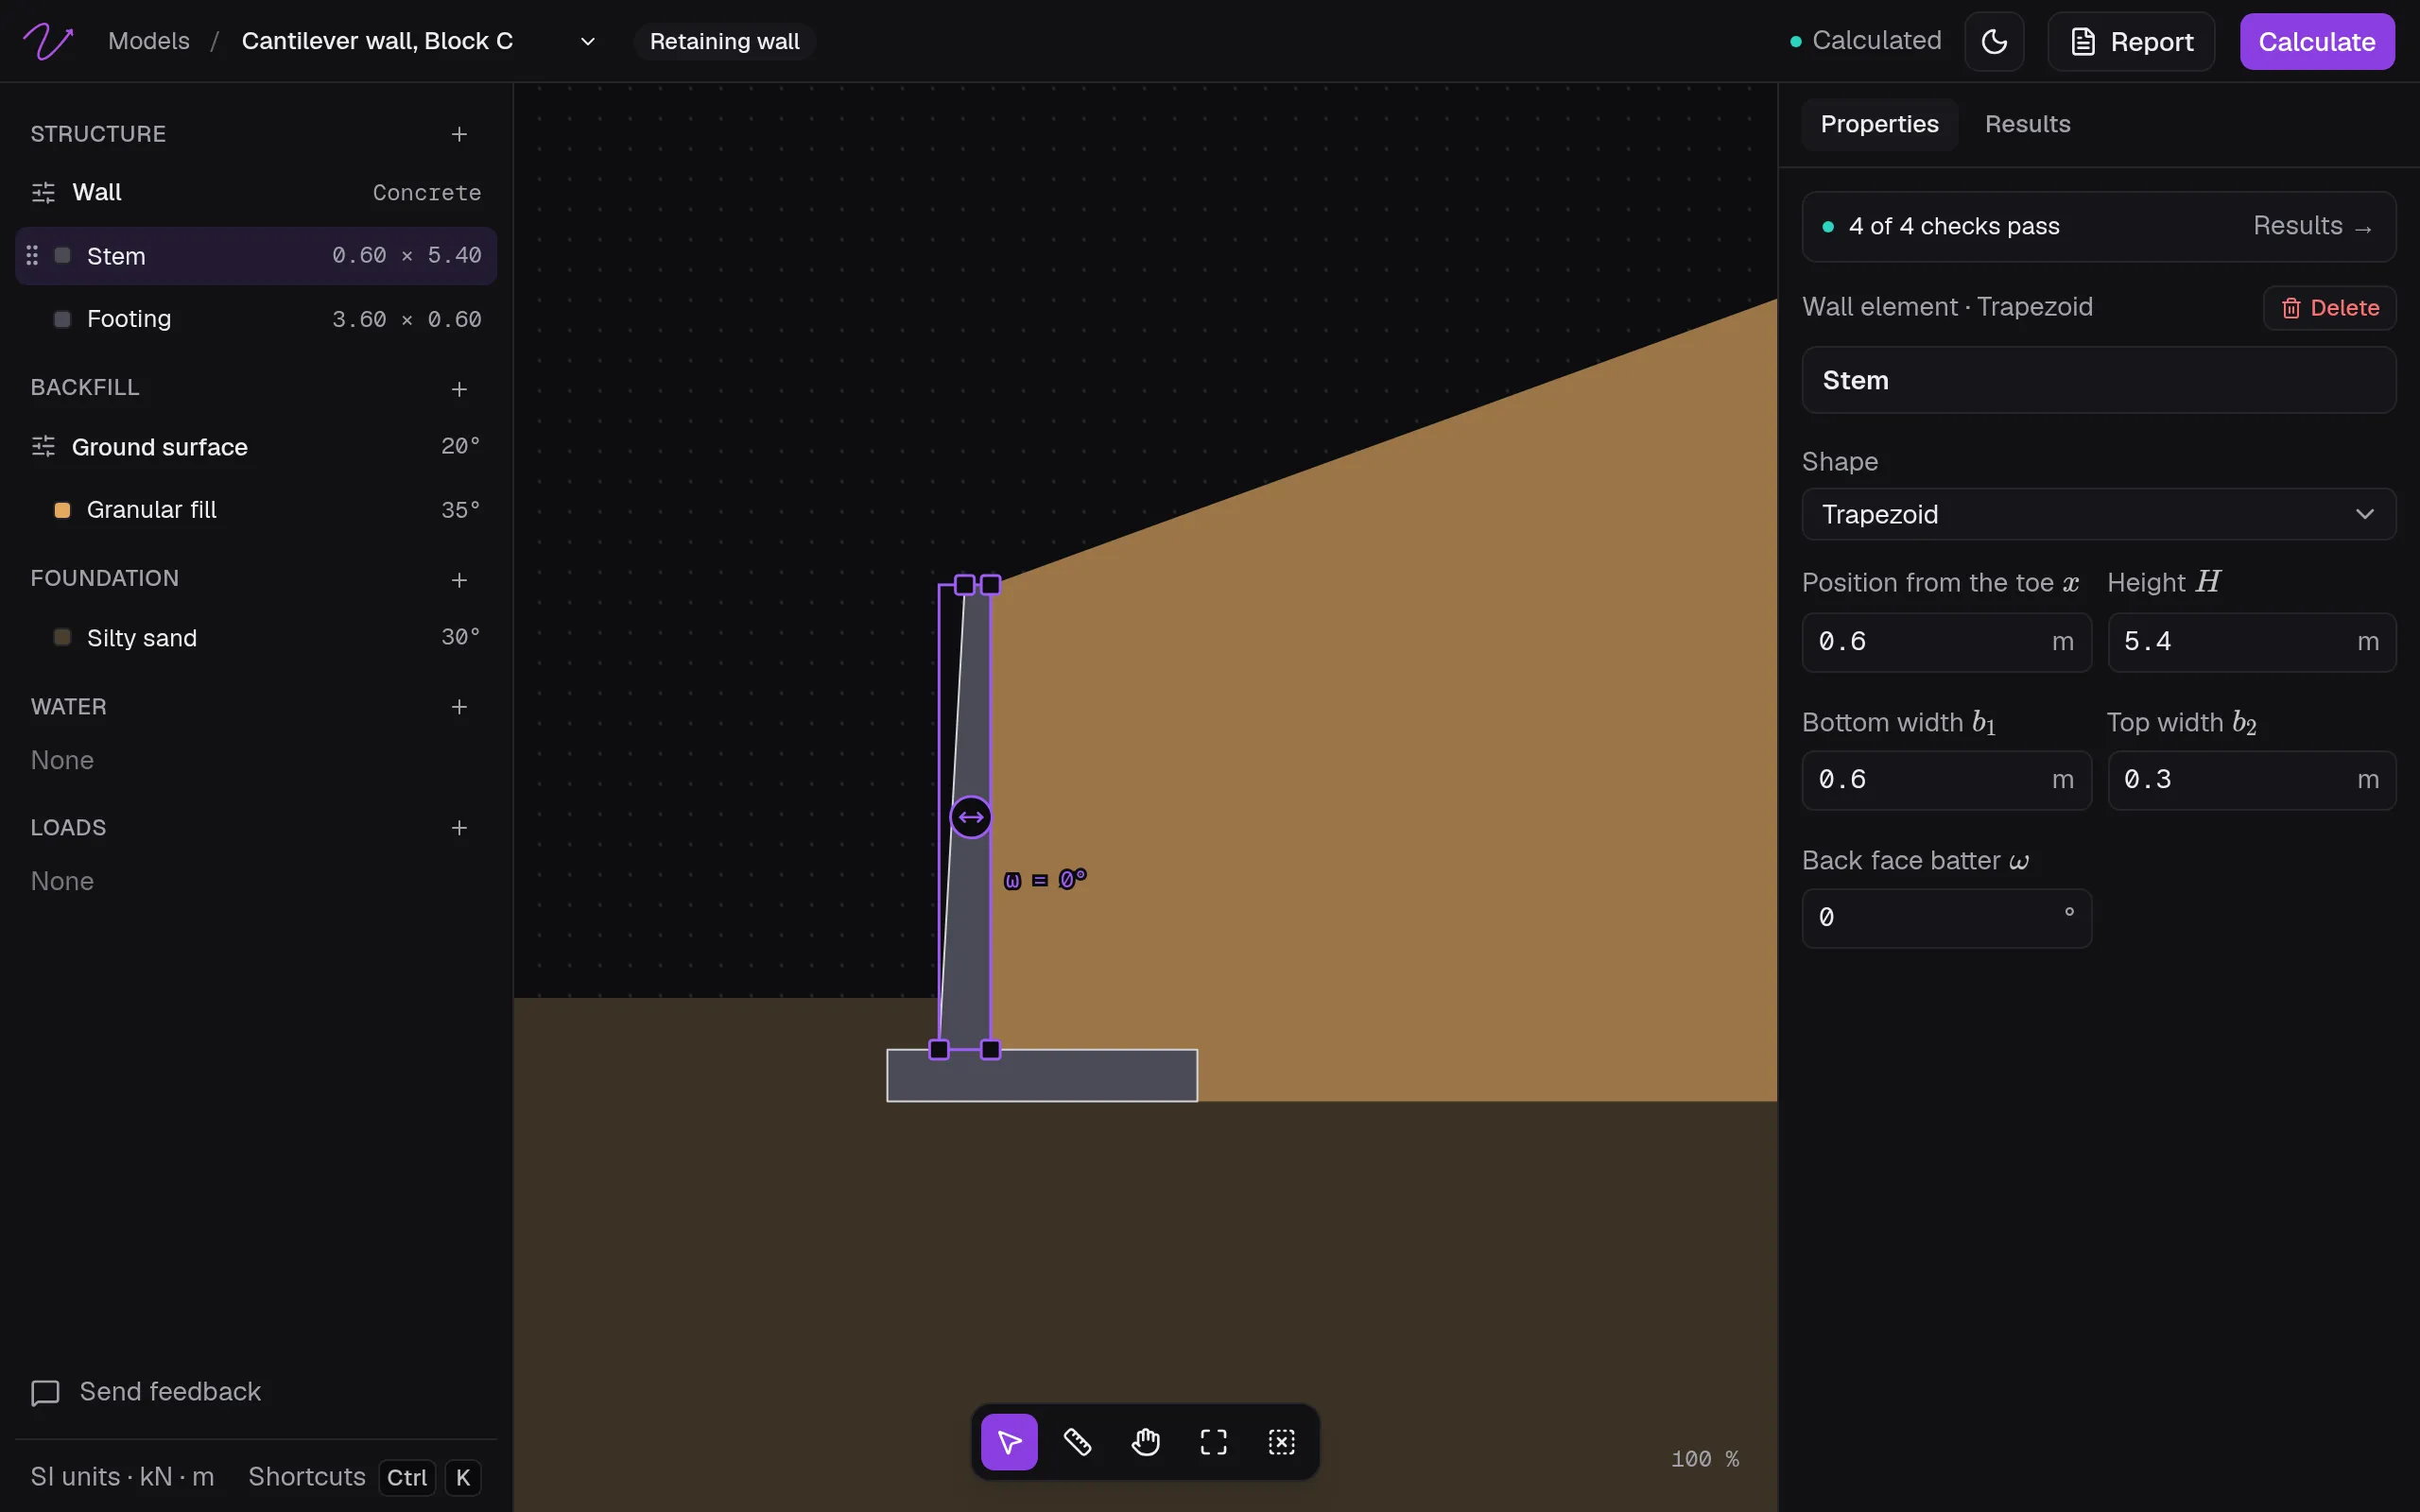Click the app logo icon
This screenshot has height=1512, width=2420.
pyautogui.click(x=48, y=41)
